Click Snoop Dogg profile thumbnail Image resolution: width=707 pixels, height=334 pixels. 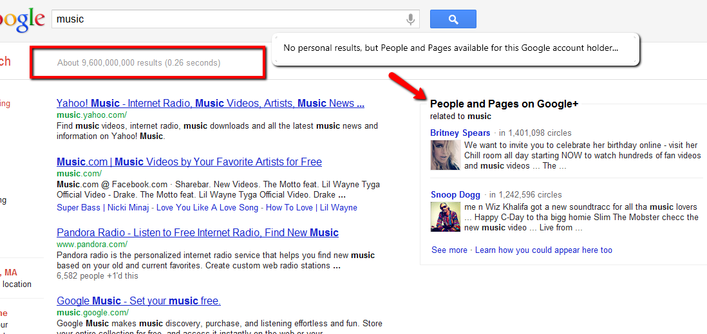pyautogui.click(x=446, y=217)
